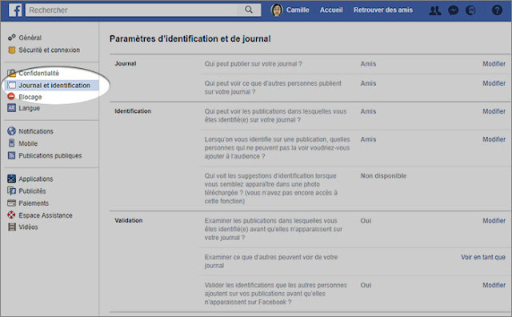Click the 'Validation' section heading
This screenshot has width=512, height=317.
128,221
